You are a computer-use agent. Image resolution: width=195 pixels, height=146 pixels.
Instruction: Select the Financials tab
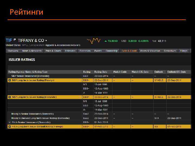click(x=85, y=51)
